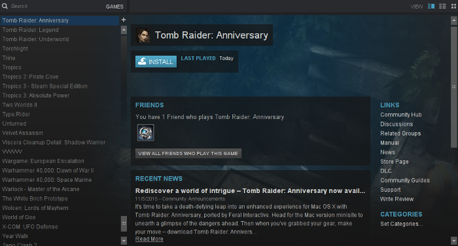Image resolution: width=458 pixels, height=246 pixels.
Task: Open the Support link
Action: point(390,190)
